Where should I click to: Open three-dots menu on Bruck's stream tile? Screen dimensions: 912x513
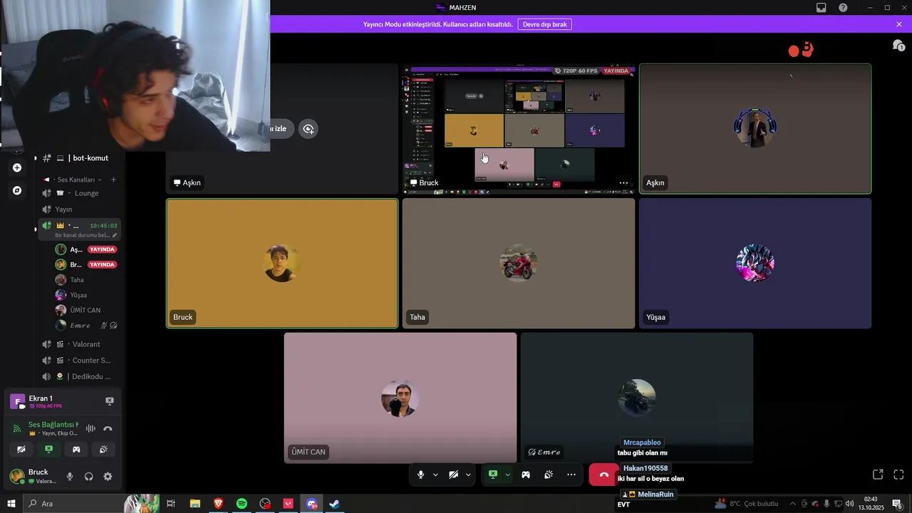point(623,183)
